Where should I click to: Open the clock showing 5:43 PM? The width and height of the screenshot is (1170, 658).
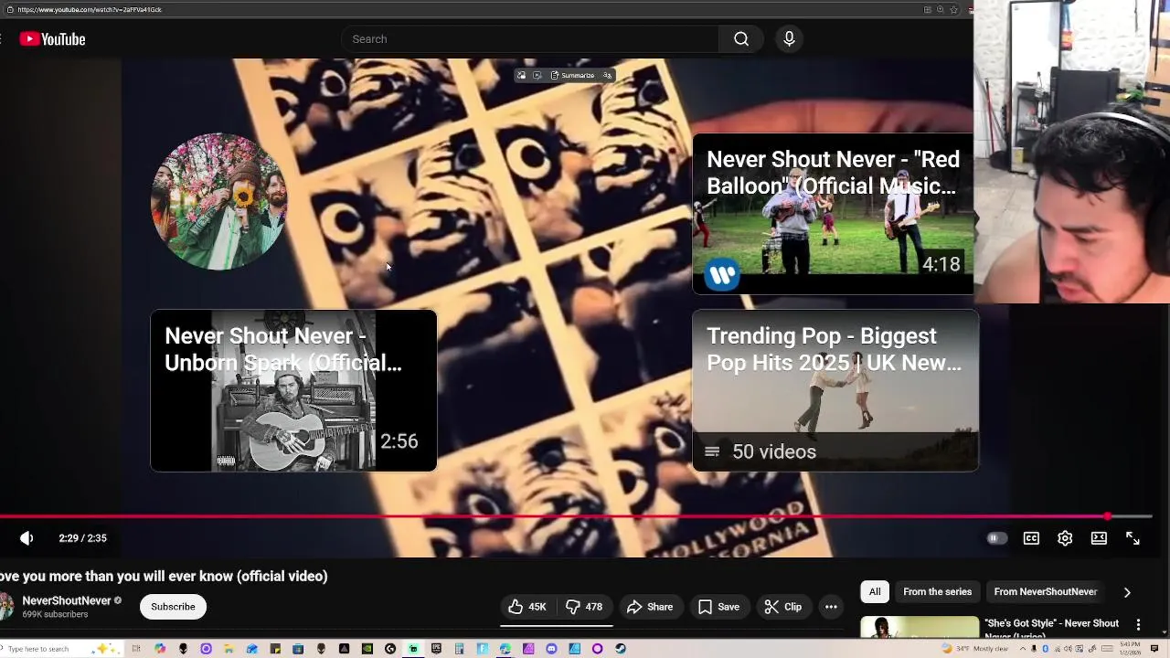point(1130,649)
